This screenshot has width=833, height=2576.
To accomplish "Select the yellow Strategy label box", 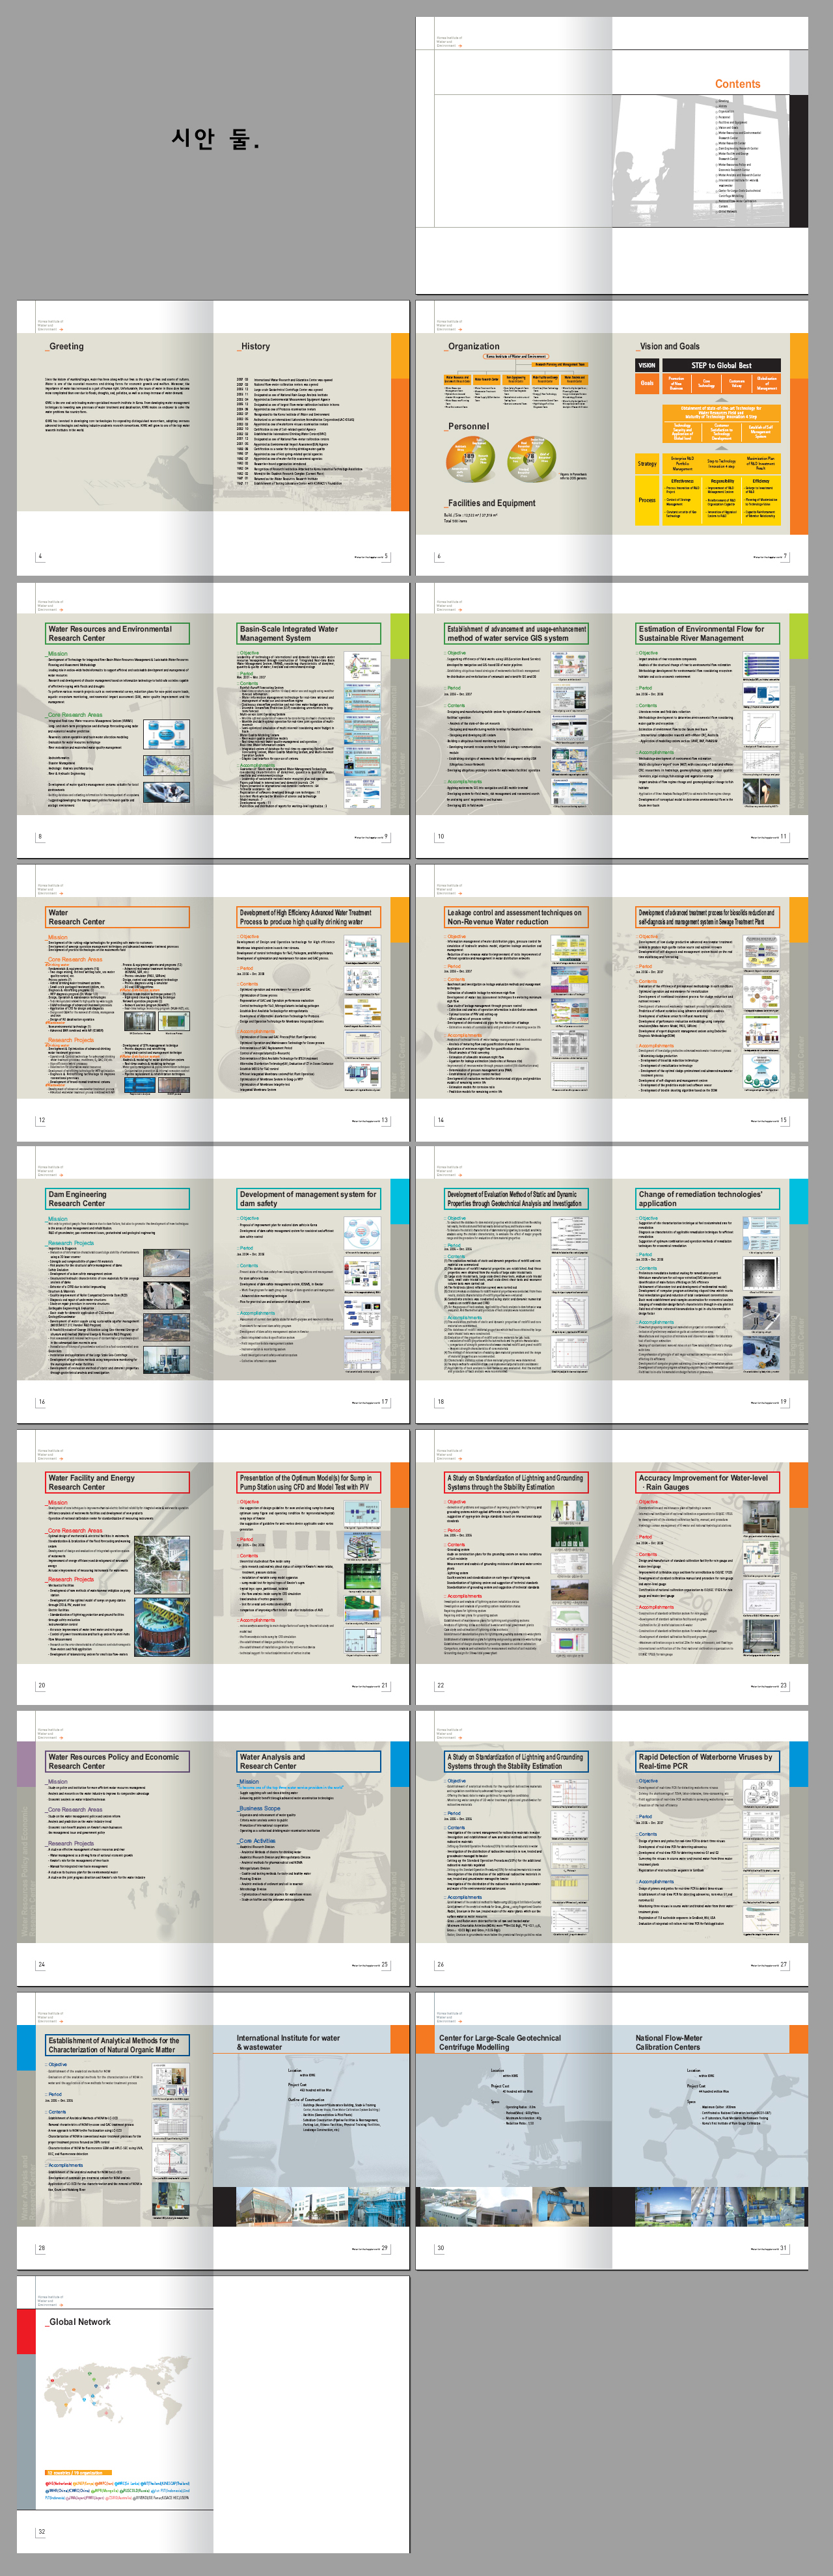I will (x=647, y=463).
